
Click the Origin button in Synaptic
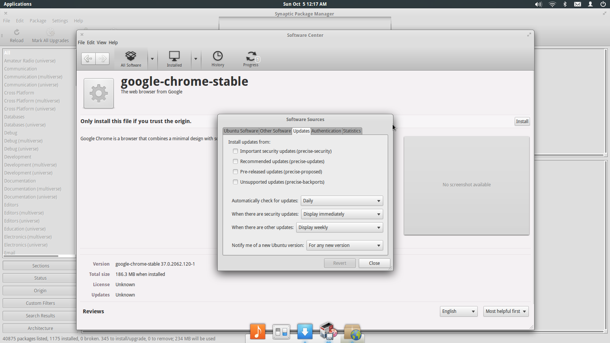pyautogui.click(x=40, y=291)
